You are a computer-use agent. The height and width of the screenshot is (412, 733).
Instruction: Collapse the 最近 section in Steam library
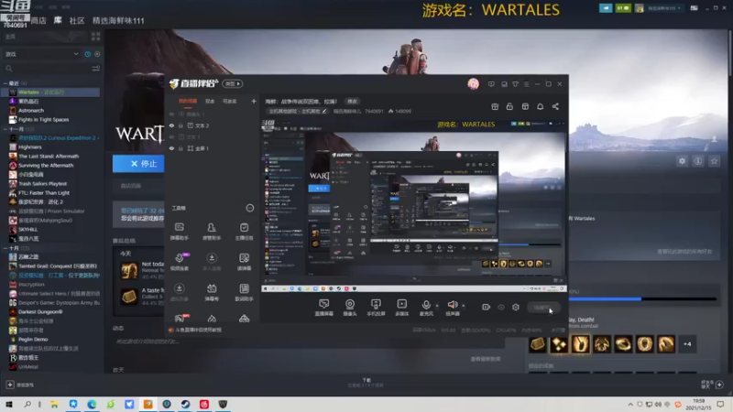[x=5, y=83]
